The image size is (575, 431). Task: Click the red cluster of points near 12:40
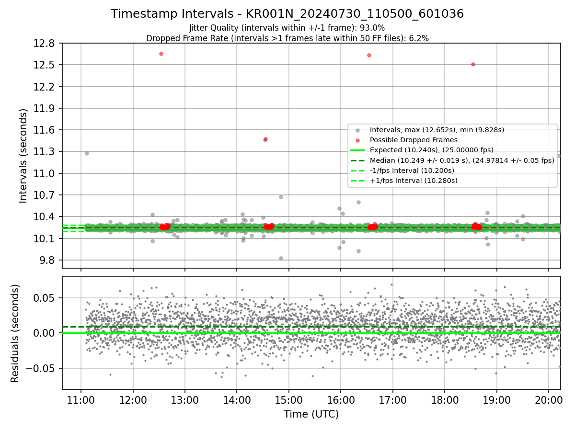click(x=165, y=226)
